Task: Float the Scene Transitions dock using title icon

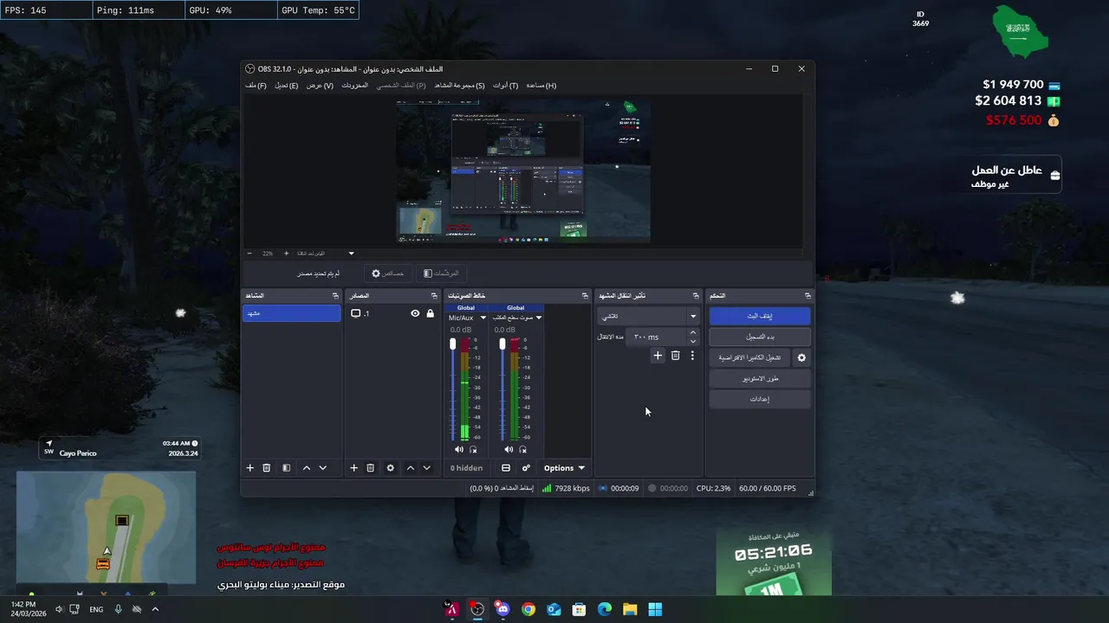Action: [696, 296]
